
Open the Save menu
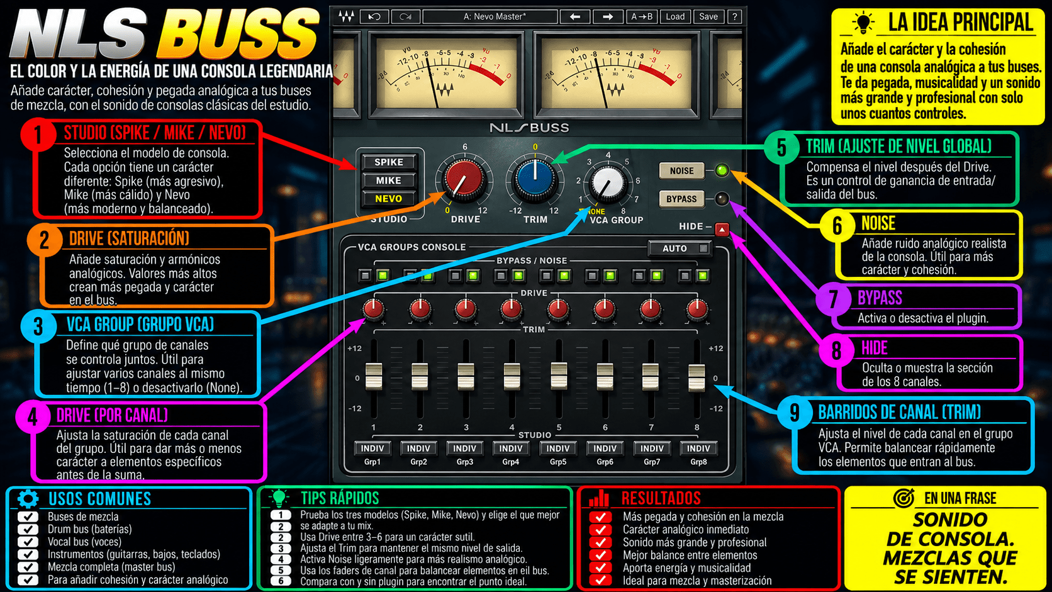(x=708, y=17)
